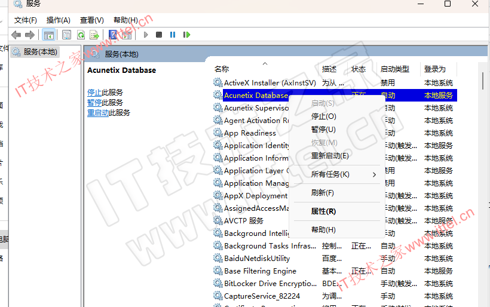Sort by the 描述 column header
Viewport: 490px width, 307px height.
pos(329,69)
